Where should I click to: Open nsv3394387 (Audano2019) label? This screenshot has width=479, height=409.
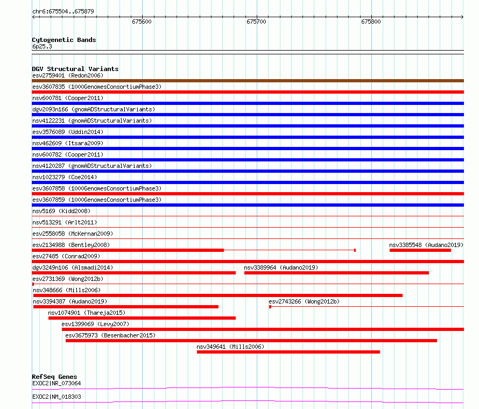[70, 301]
